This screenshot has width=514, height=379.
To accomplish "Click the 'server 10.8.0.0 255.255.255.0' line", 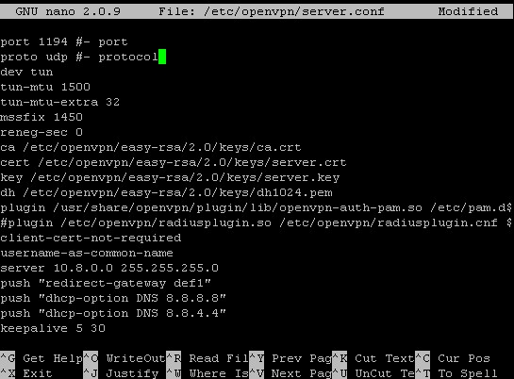I will (109, 268).
